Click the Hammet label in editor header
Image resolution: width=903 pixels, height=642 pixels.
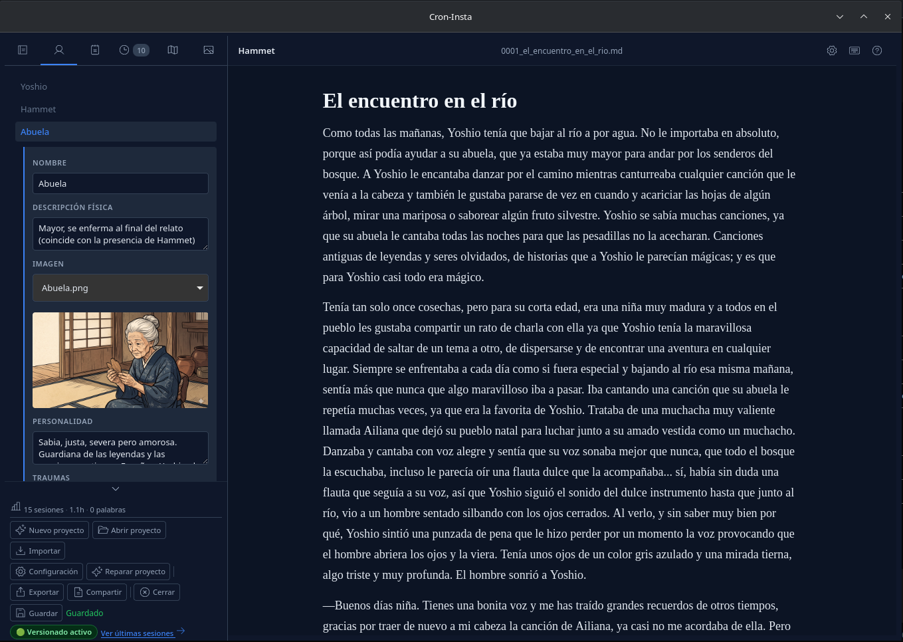[x=256, y=51]
